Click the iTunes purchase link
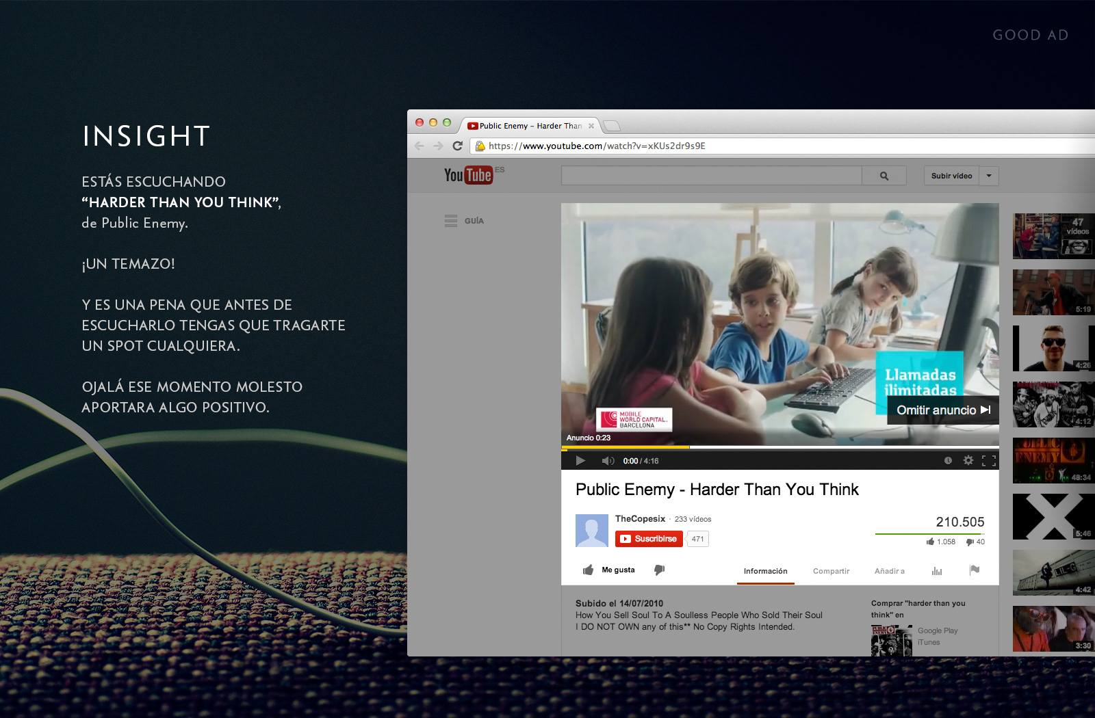Image resolution: width=1095 pixels, height=718 pixels. 929,642
